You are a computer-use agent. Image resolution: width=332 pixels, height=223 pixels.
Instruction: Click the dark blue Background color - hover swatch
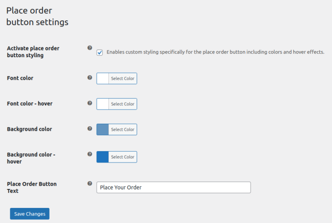103,157
